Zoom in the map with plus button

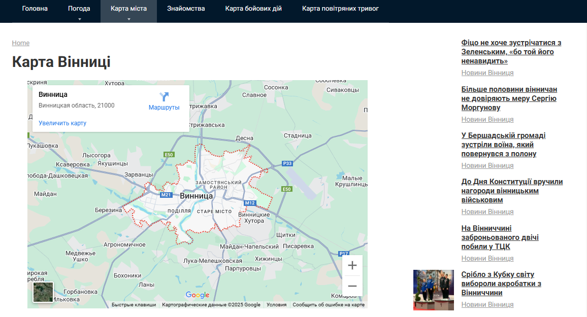pyautogui.click(x=352, y=265)
